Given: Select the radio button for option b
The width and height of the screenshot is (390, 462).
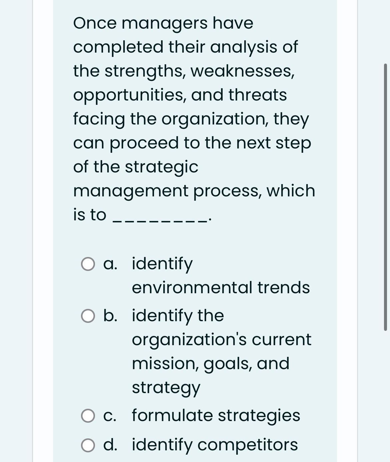Looking at the screenshot, I should pyautogui.click(x=88, y=316).
